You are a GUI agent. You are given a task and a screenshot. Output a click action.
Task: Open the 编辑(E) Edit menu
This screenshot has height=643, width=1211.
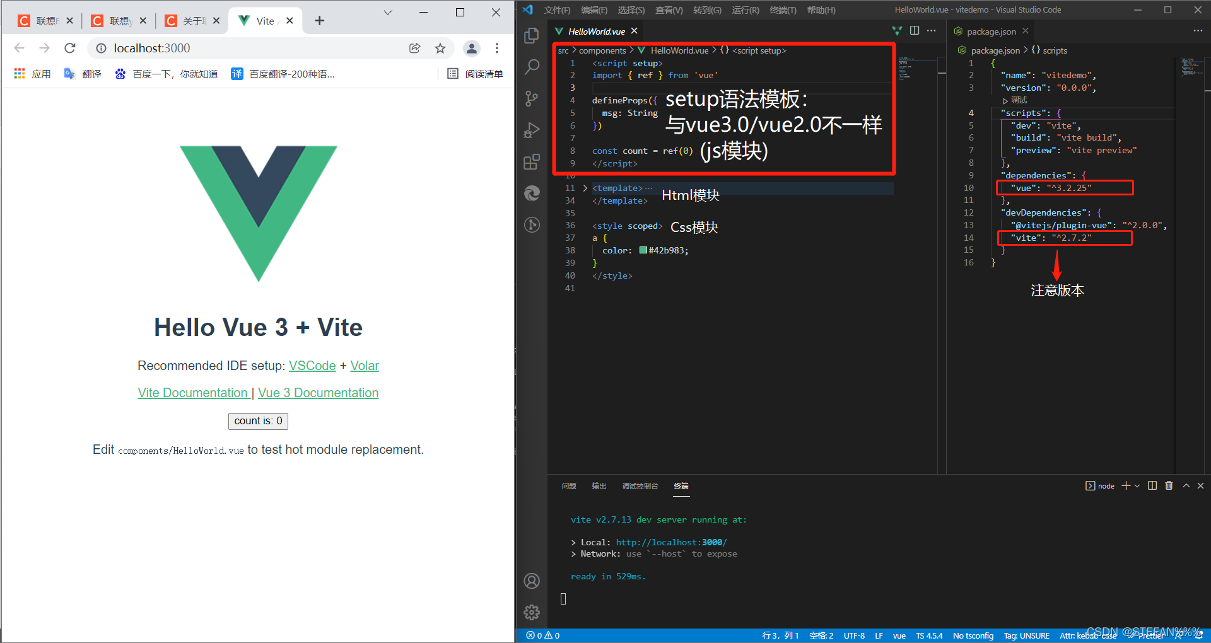click(x=594, y=10)
